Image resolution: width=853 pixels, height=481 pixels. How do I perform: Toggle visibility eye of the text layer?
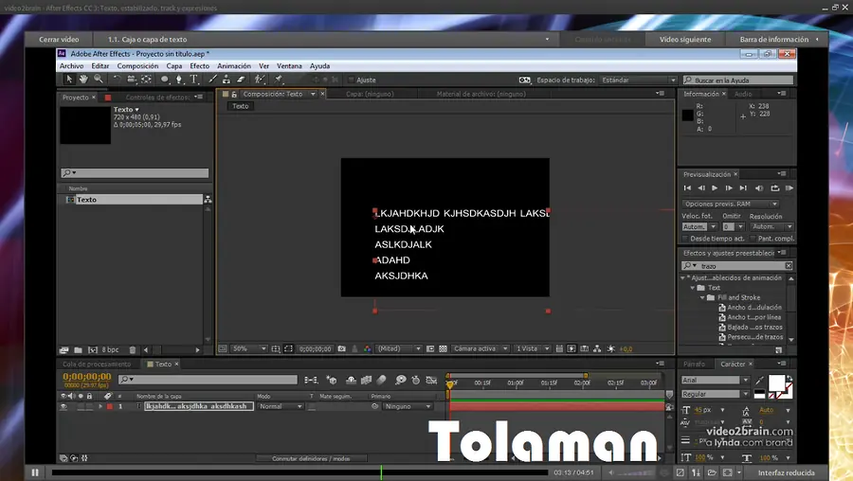[x=64, y=406]
